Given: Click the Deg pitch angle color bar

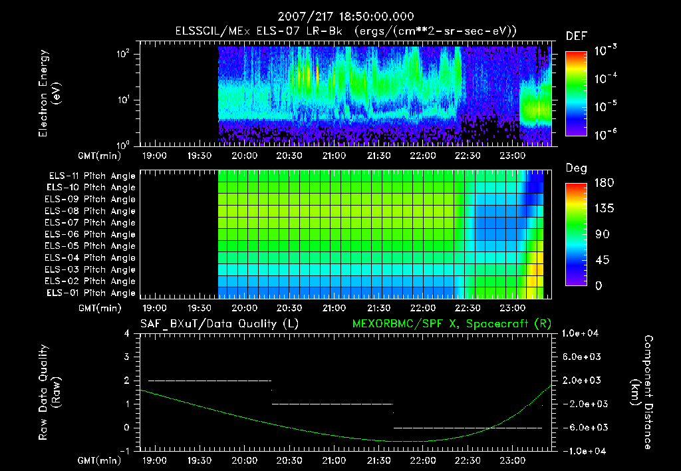Looking at the screenshot, I should click(x=576, y=234).
